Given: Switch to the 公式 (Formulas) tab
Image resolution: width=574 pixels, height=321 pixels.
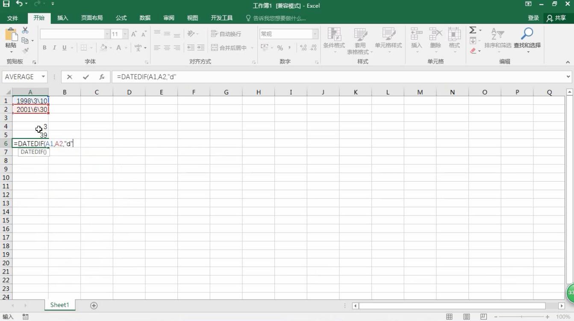Looking at the screenshot, I should click(121, 18).
